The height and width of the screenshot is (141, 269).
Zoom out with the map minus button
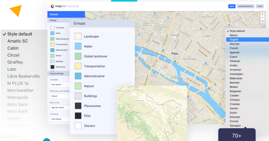[x=263, y=18]
